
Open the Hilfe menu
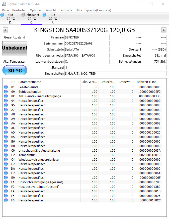point(79,10)
